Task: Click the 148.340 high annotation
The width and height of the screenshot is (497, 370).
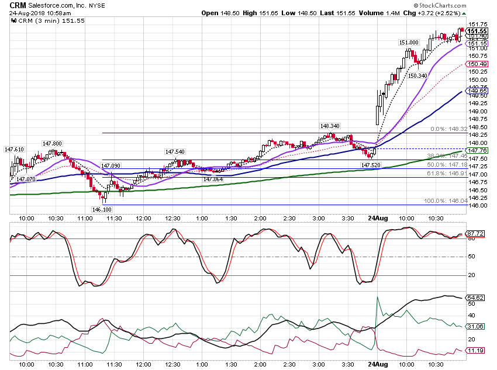Action: coord(330,126)
